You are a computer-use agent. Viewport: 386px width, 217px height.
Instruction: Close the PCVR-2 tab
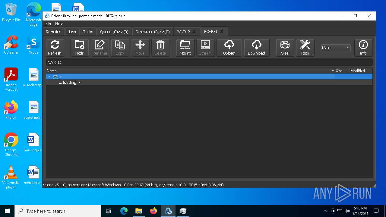click(x=194, y=32)
